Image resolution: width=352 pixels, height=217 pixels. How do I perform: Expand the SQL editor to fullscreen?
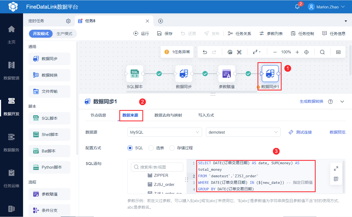point(336,169)
